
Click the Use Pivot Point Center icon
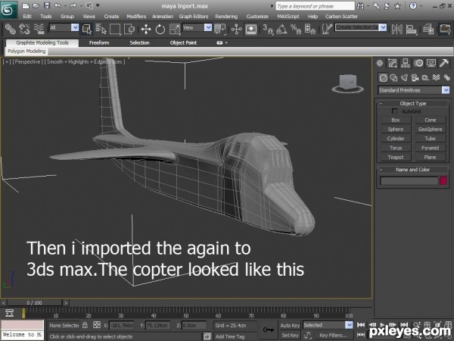tap(220, 30)
